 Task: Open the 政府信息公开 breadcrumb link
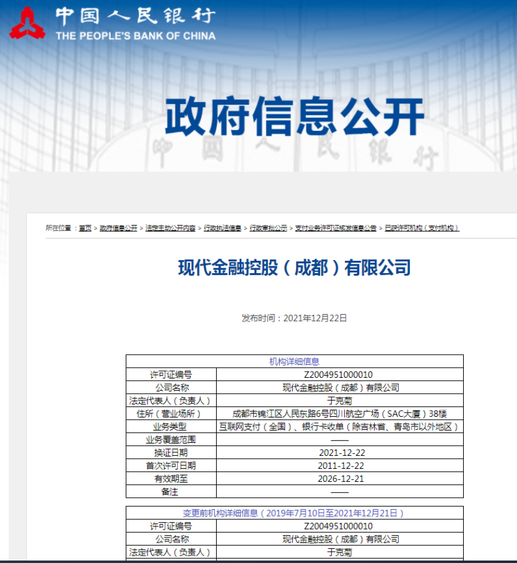click(x=118, y=228)
